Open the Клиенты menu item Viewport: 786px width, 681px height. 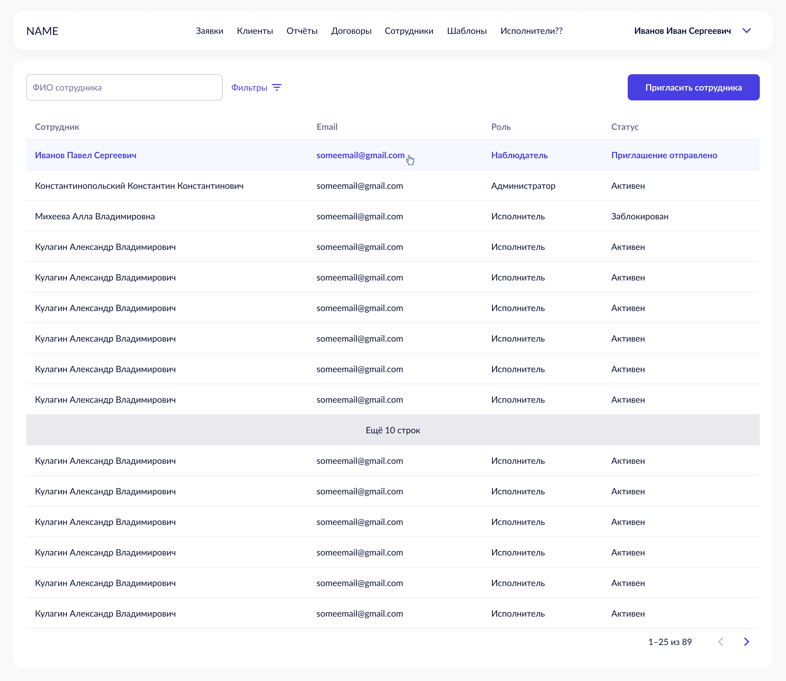tap(255, 31)
